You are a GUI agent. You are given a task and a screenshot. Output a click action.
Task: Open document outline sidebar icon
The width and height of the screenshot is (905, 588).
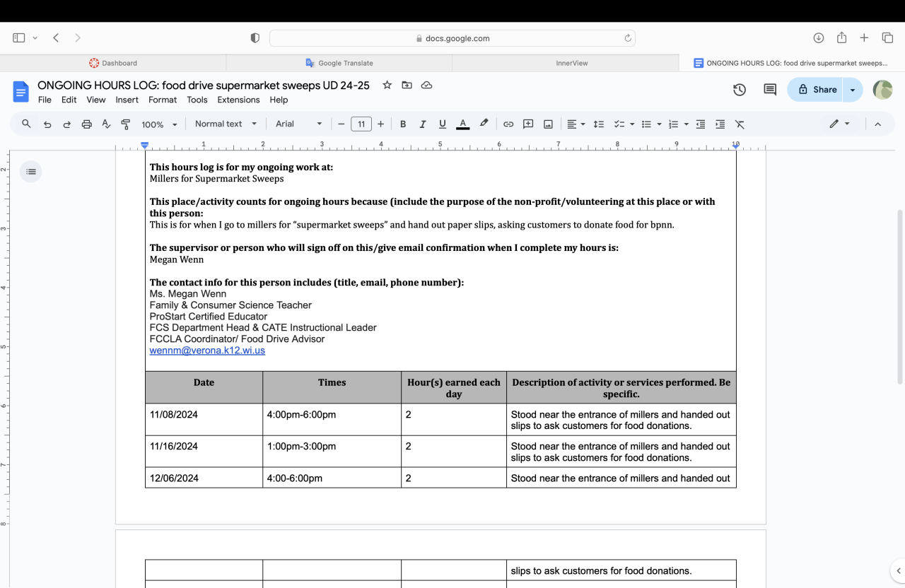(x=30, y=172)
